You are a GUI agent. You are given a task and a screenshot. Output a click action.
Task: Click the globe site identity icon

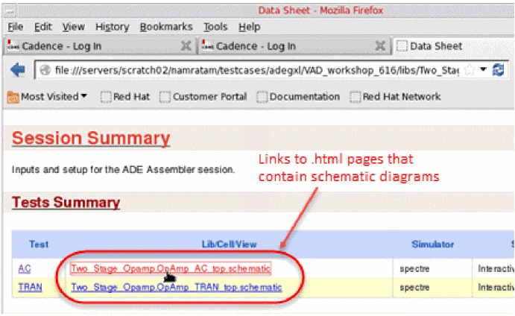point(45,70)
